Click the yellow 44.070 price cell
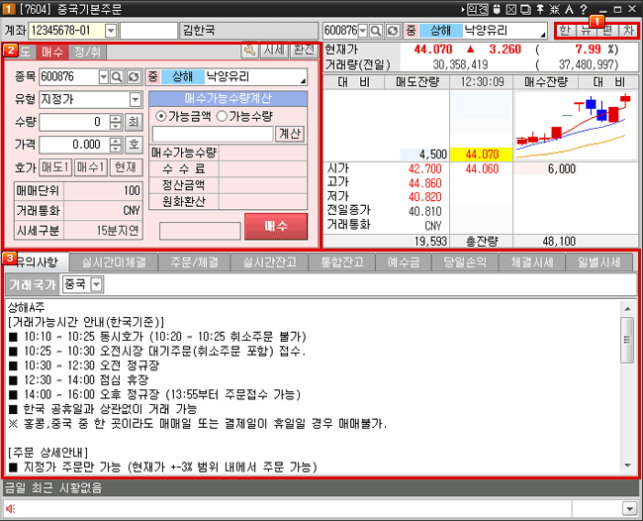643x521 pixels. [482, 155]
